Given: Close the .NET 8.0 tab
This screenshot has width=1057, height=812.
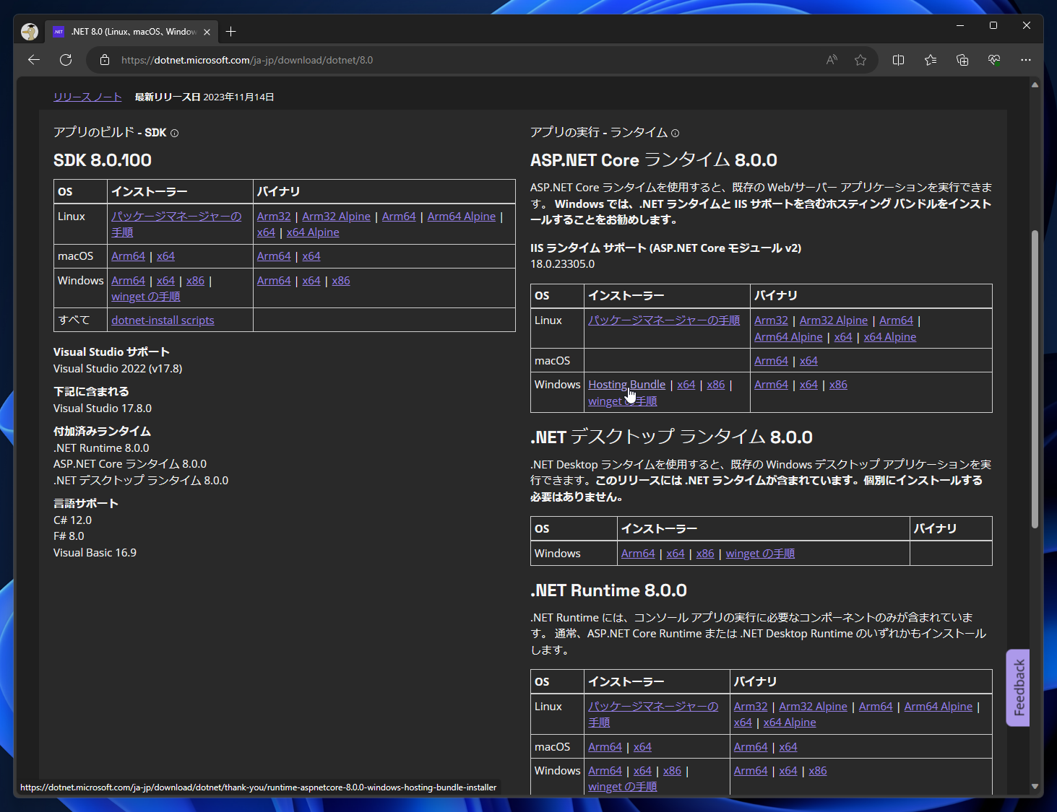Looking at the screenshot, I should point(207,32).
